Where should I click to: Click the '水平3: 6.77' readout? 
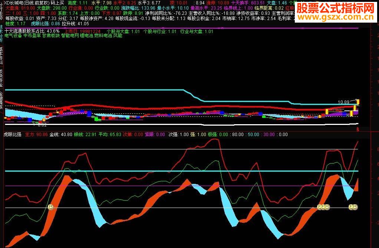pyautogui.click(x=149, y=3)
